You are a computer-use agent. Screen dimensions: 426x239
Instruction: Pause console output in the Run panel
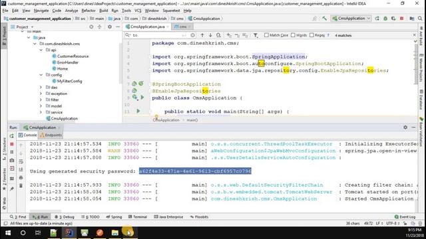pos(12,152)
